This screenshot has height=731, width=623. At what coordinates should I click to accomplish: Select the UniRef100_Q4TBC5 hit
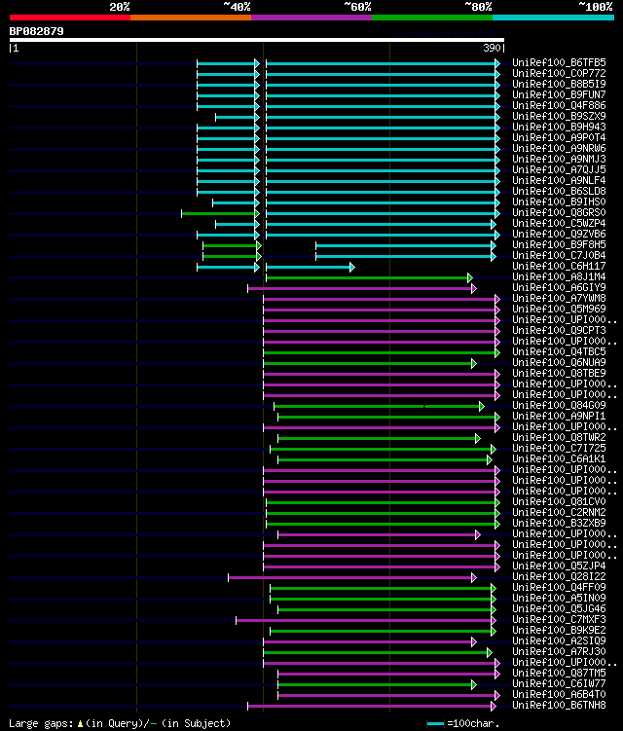tap(559, 352)
